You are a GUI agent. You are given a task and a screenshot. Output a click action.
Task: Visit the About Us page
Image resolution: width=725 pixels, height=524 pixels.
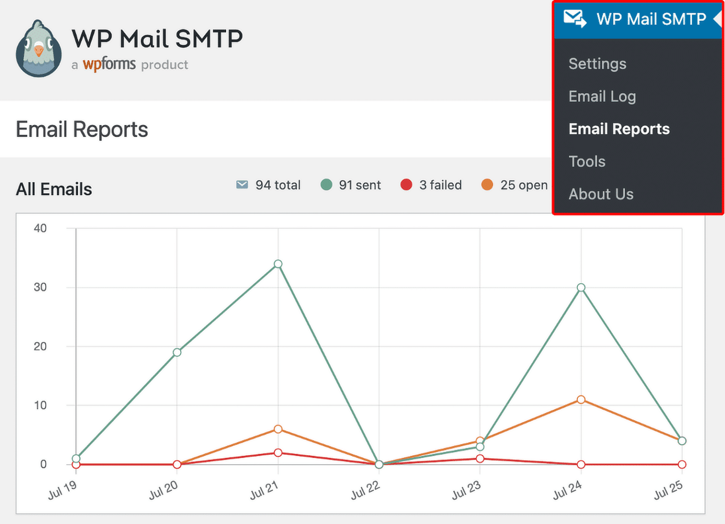(x=601, y=194)
